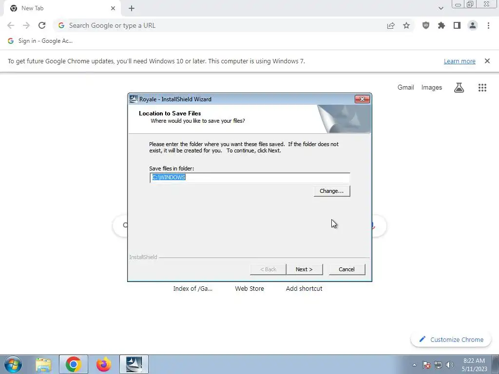This screenshot has width=499, height=374.
Task: Click the Chrome reload page icon
Action: [x=42, y=25]
